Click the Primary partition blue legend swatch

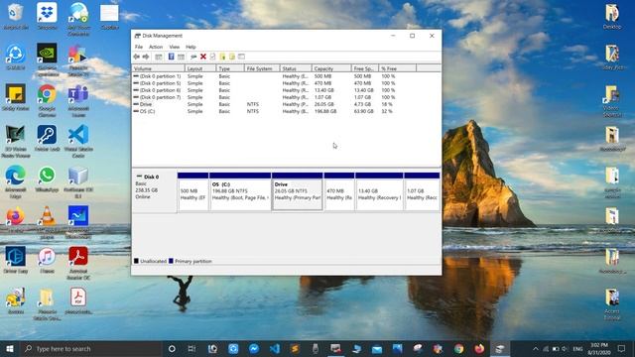point(171,261)
